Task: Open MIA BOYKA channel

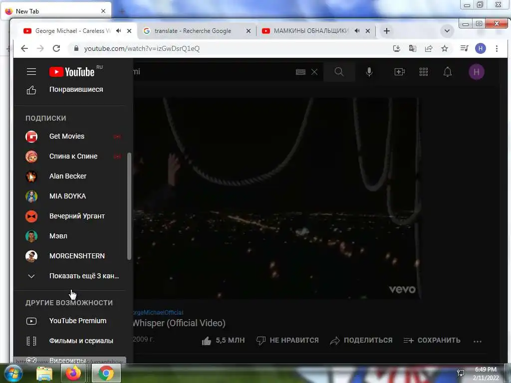Action: pyautogui.click(x=73, y=196)
